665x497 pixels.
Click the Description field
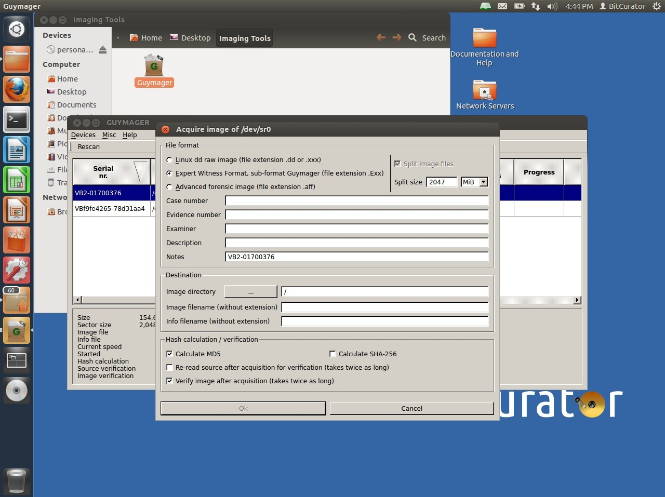click(357, 243)
